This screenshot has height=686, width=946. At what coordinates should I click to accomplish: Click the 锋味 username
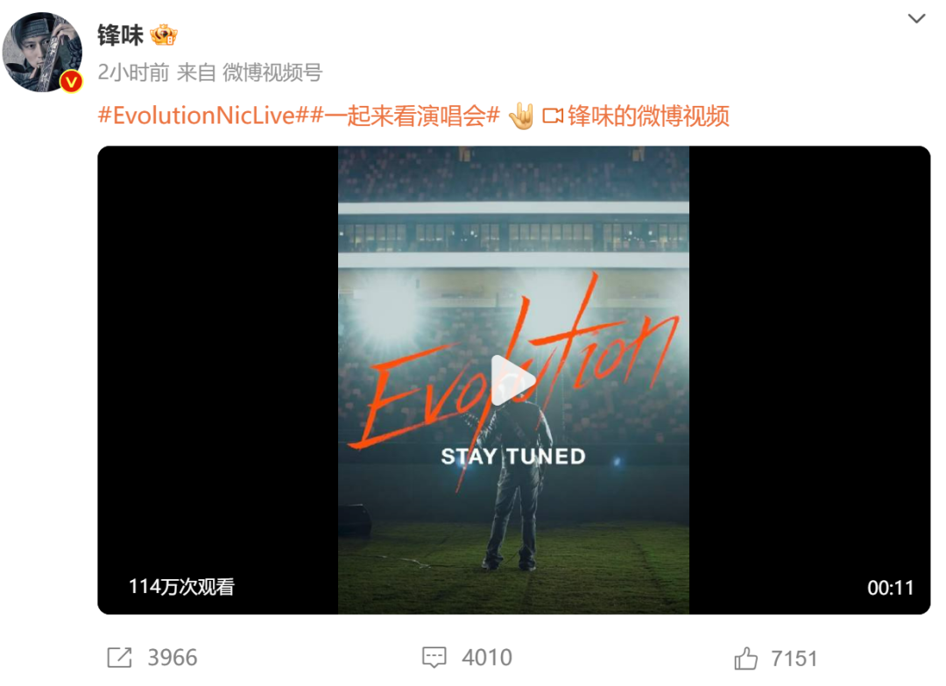[121, 36]
